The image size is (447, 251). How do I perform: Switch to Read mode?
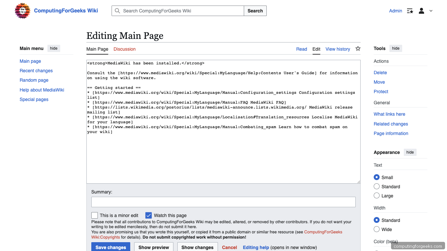click(x=301, y=49)
